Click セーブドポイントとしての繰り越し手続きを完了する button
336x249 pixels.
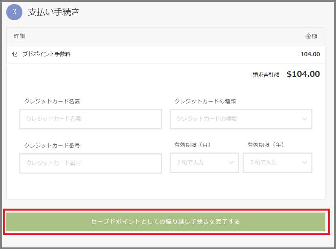(166, 222)
